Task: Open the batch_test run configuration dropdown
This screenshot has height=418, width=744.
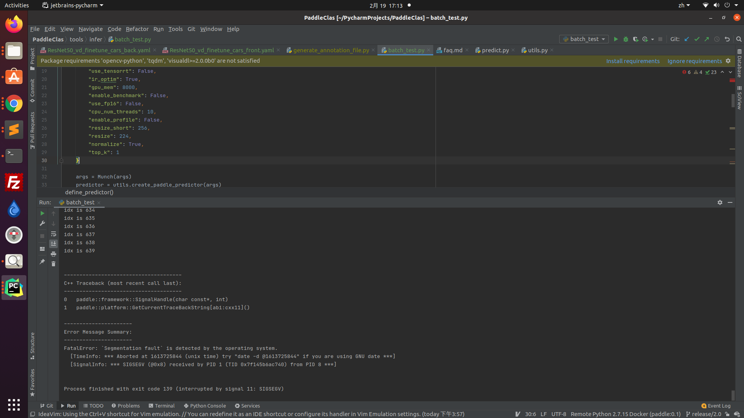Action: point(583,39)
